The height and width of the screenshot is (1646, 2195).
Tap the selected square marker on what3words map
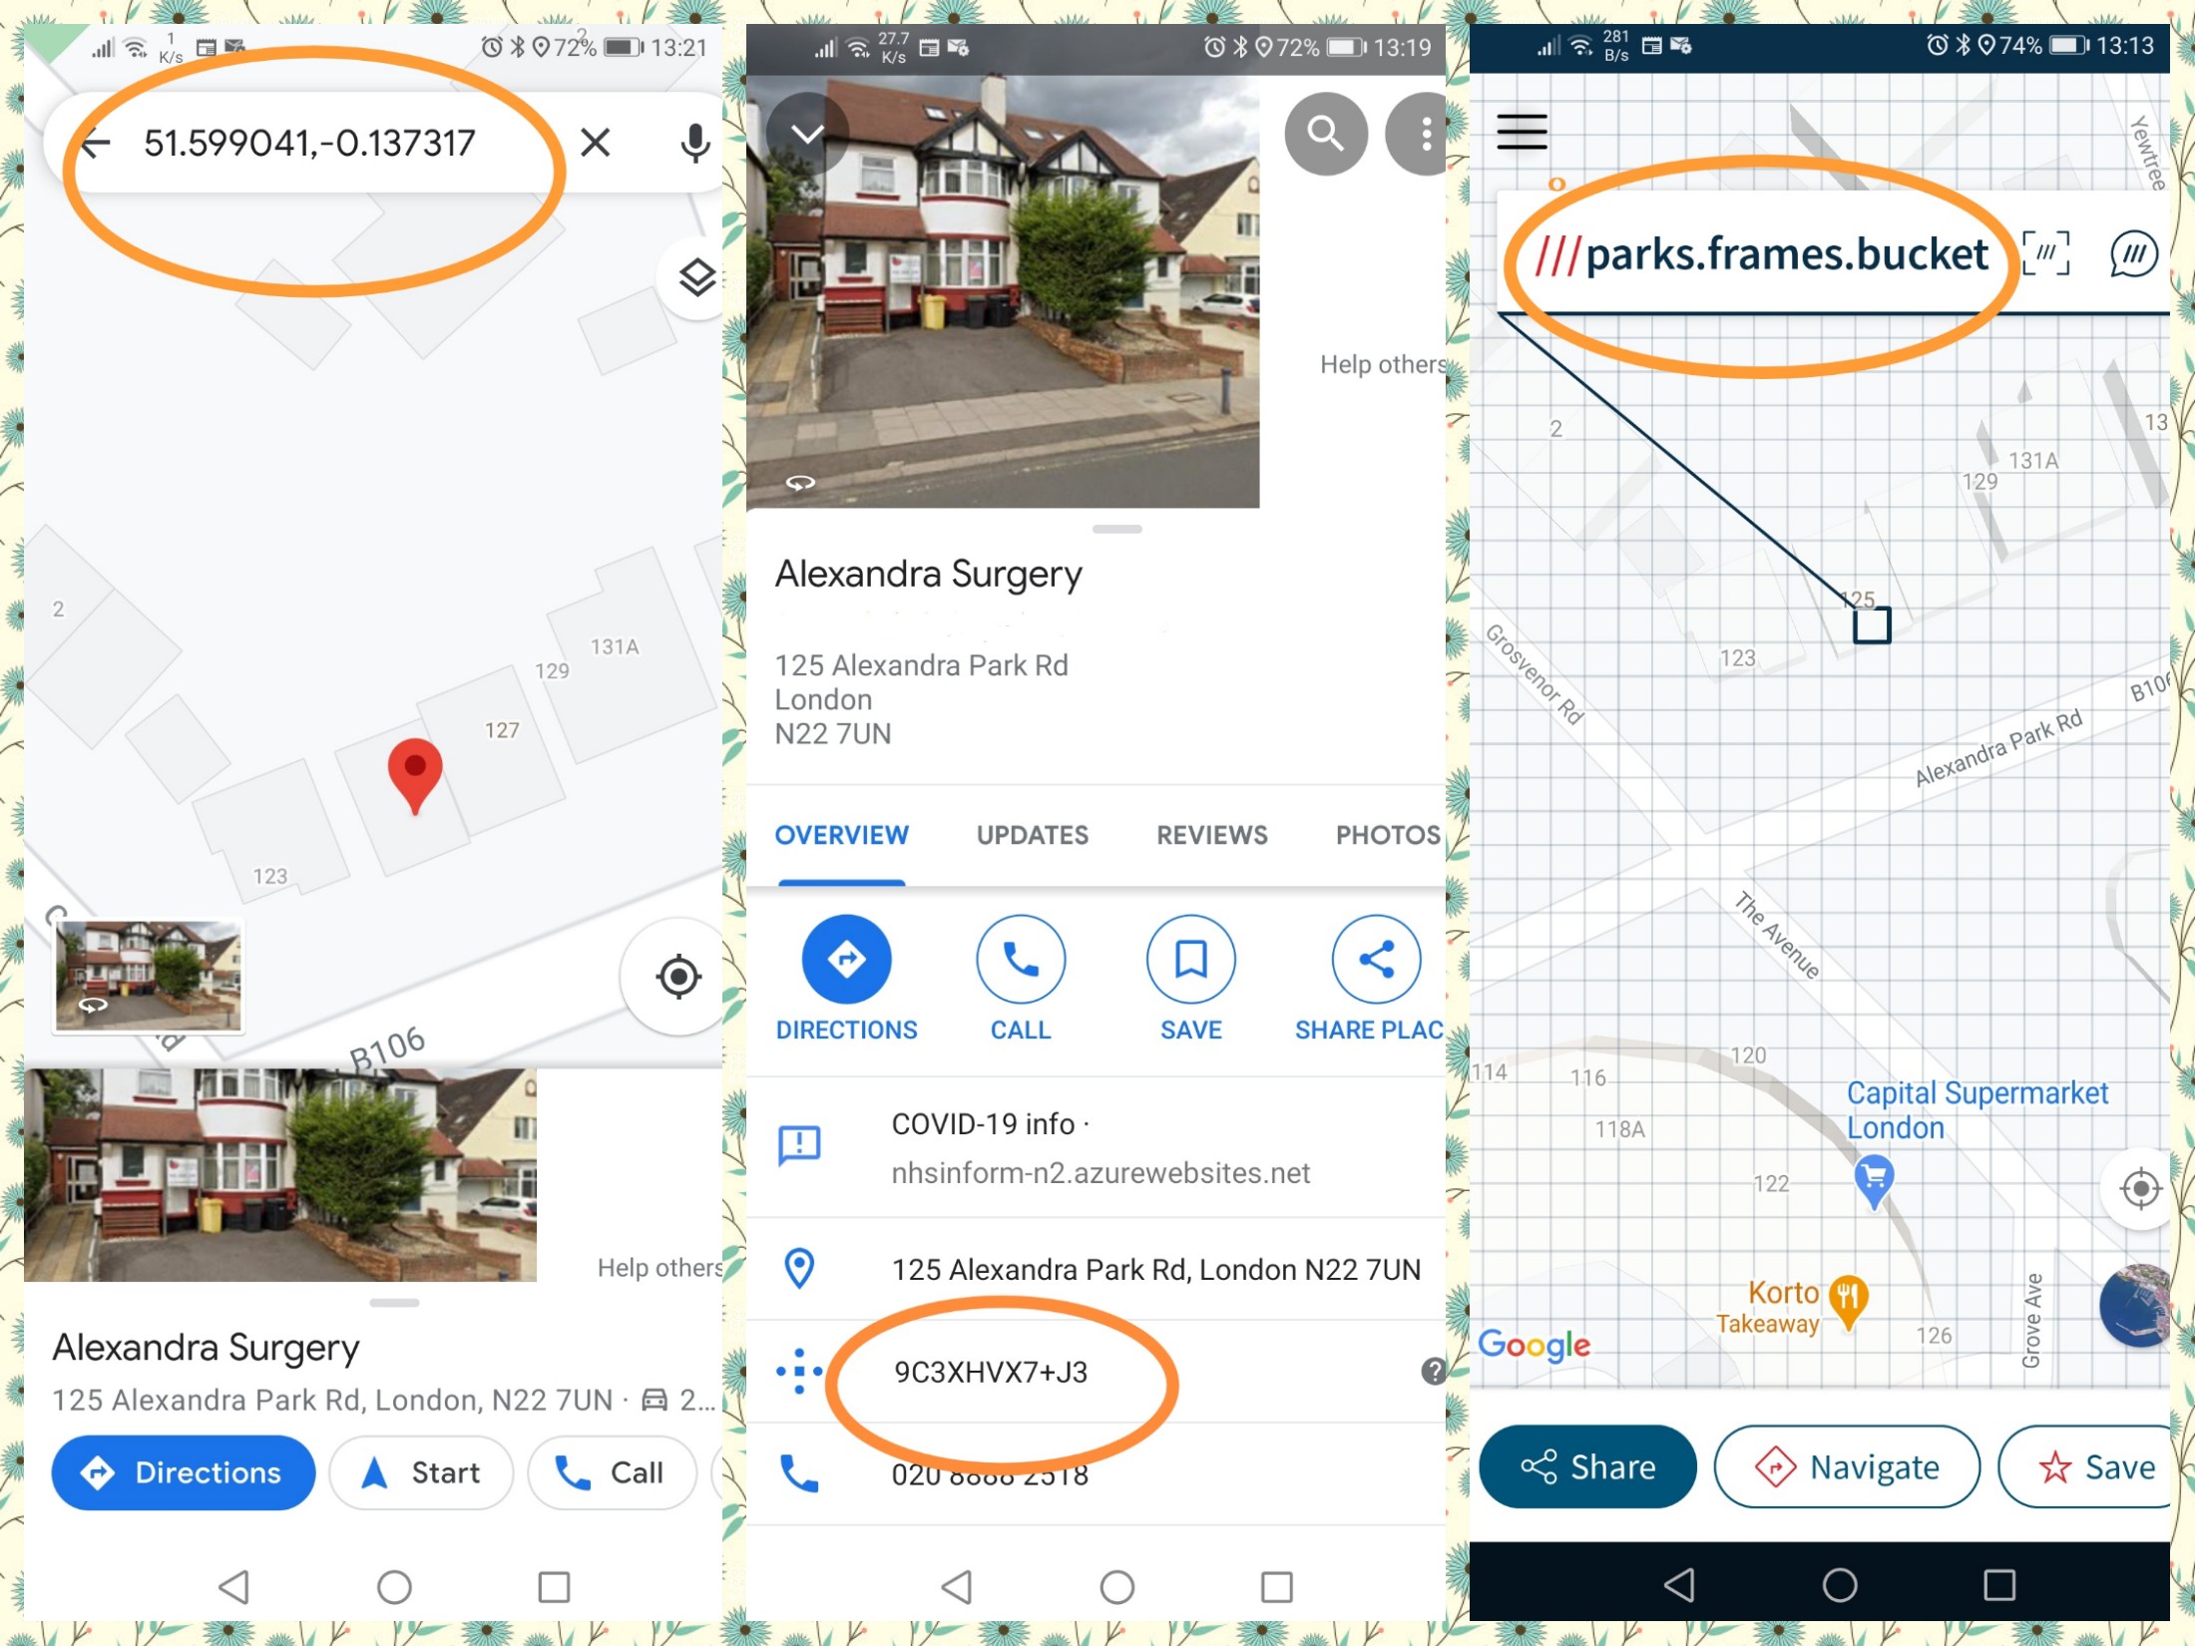1872,625
